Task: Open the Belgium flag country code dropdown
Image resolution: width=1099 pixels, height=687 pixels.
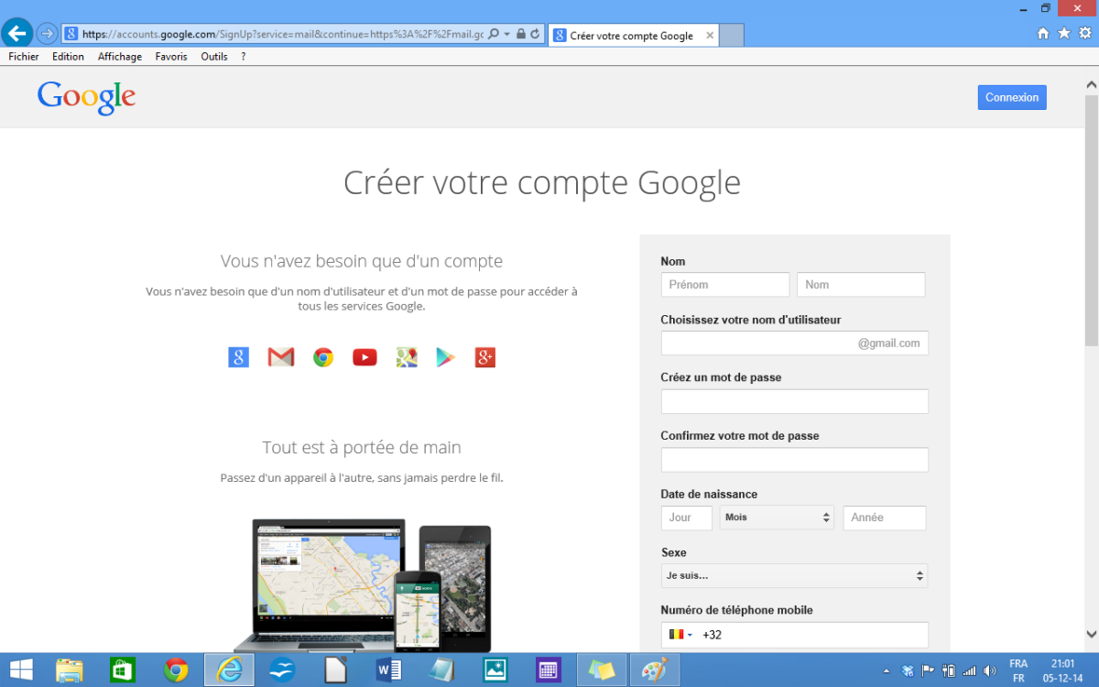Action: point(680,634)
